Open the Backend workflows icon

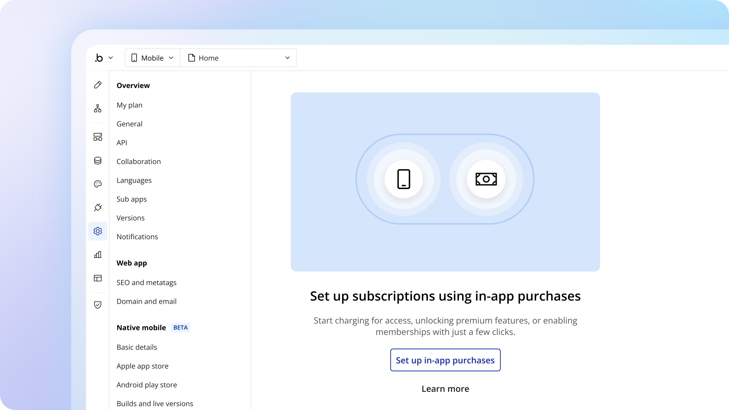tap(98, 137)
